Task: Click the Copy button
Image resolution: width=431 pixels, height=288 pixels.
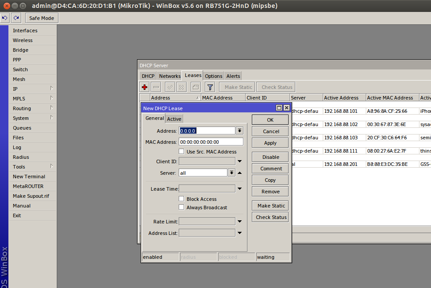Action: (270, 180)
